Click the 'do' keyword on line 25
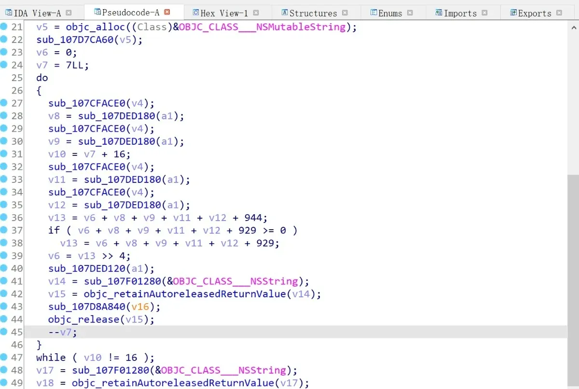The width and height of the screenshot is (579, 389). [x=42, y=78]
